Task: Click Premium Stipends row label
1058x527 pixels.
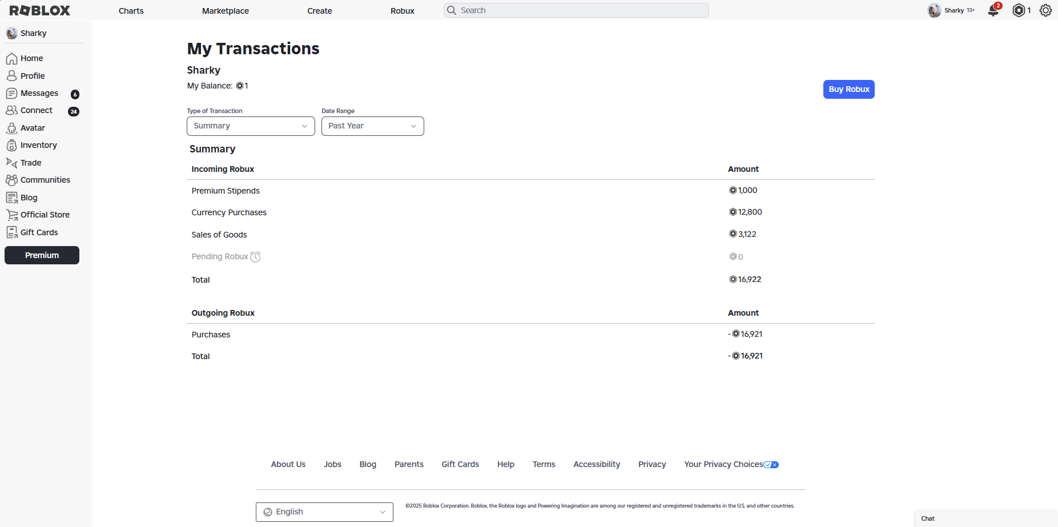Action: click(x=226, y=191)
